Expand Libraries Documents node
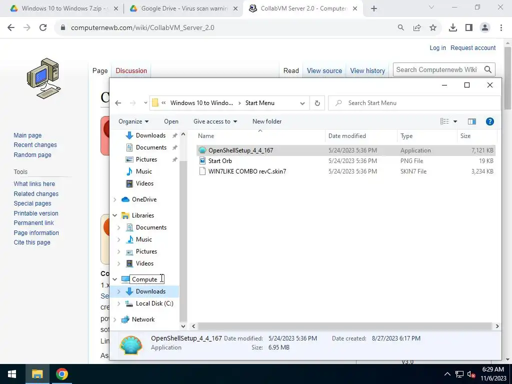The height and width of the screenshot is (384, 512). coord(119,227)
